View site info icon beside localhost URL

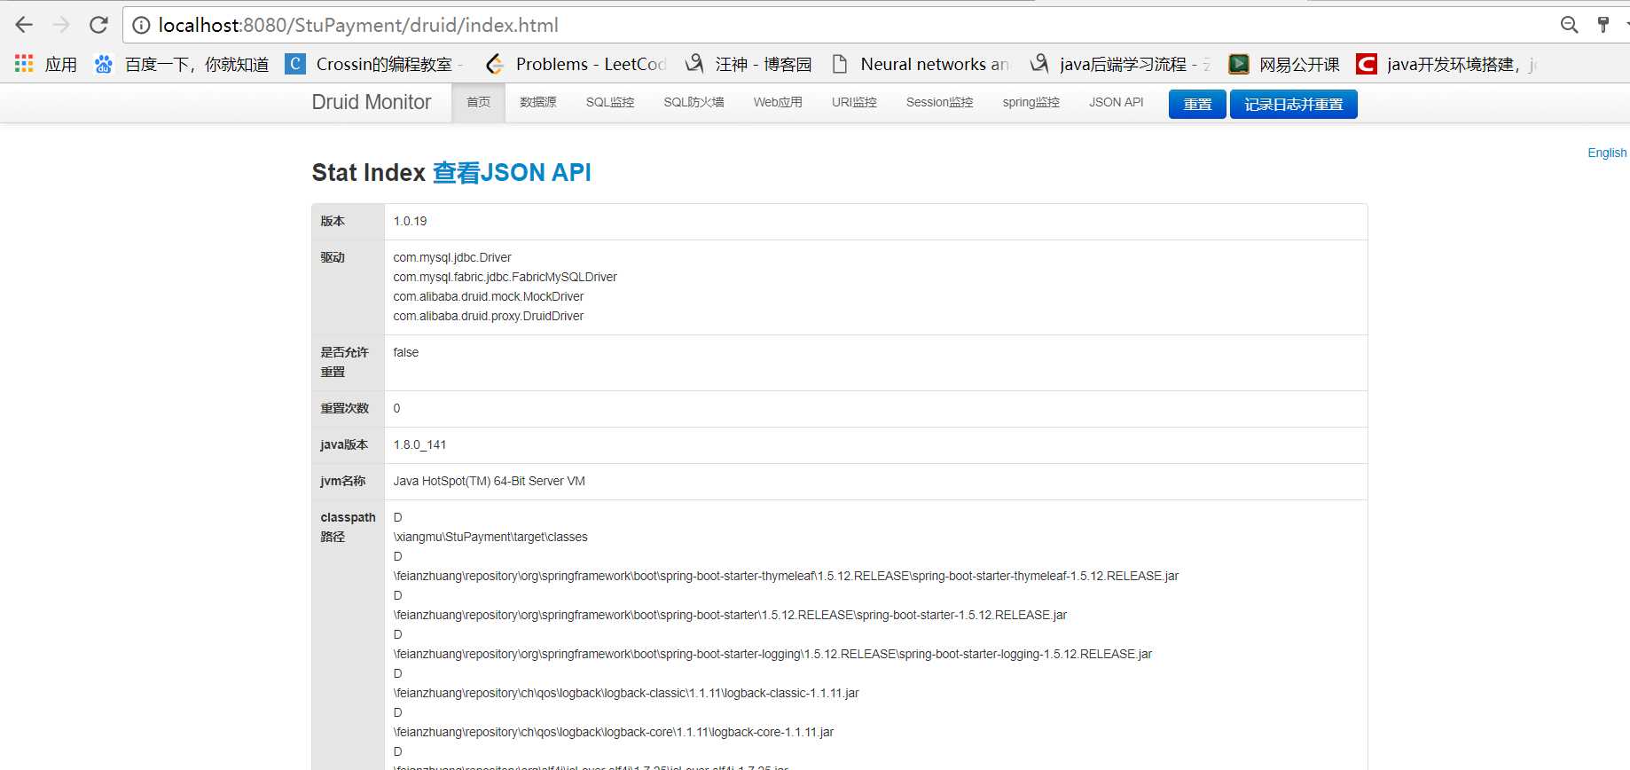(141, 26)
